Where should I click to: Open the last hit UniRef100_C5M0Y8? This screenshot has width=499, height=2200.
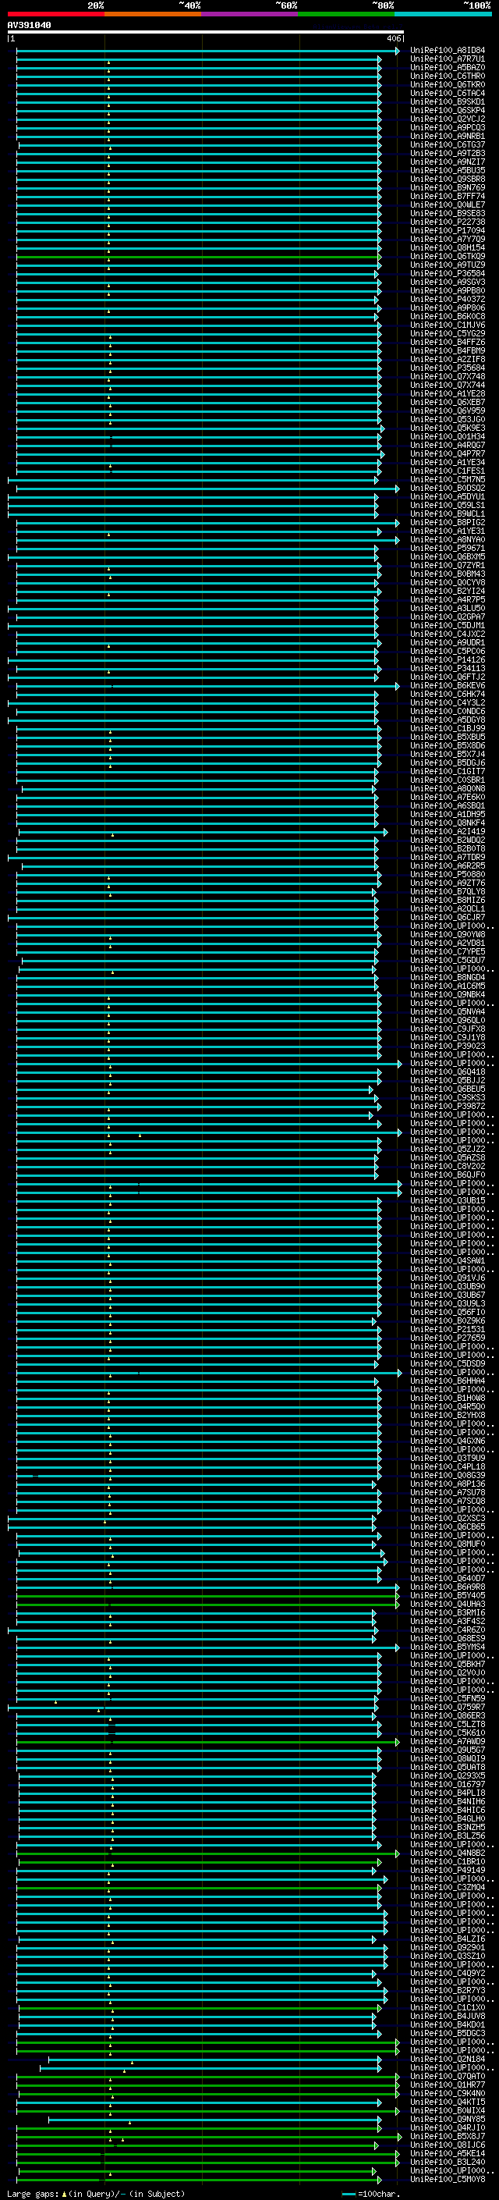click(x=448, y=2179)
